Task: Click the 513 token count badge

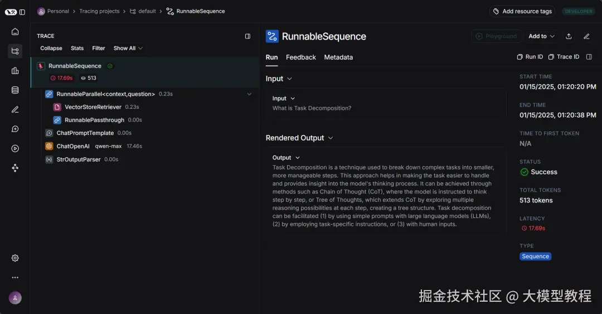Action: 88,78
